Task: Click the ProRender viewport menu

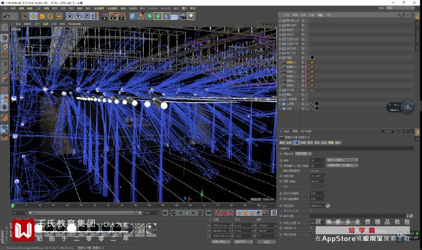Action: click(74, 24)
